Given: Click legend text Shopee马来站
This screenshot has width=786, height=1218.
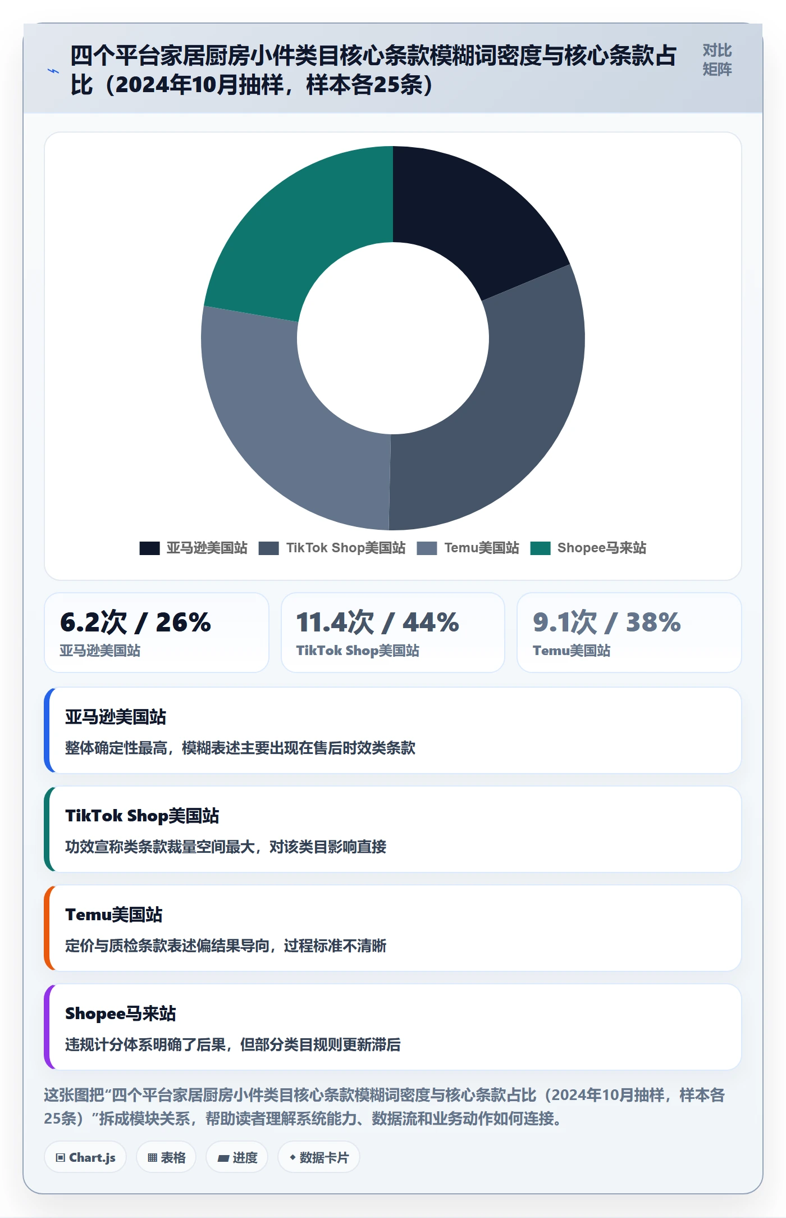Looking at the screenshot, I should click(x=602, y=548).
